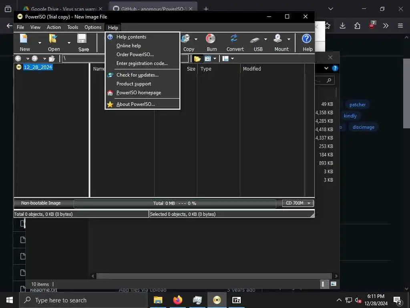Expand the arrow next to Open
The width and height of the screenshot is (410, 308).
[x=69, y=43]
